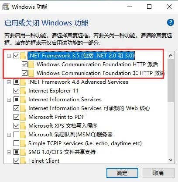Click the scrollbar down arrow
The image size is (178, 182).
(x=171, y=160)
